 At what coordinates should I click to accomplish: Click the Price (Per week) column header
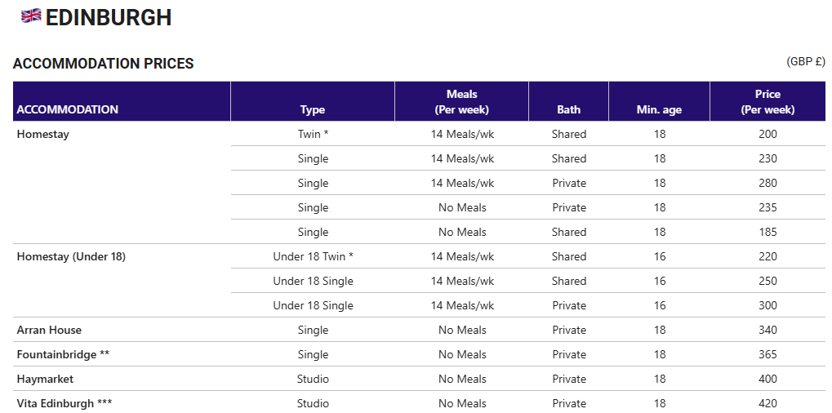click(767, 102)
